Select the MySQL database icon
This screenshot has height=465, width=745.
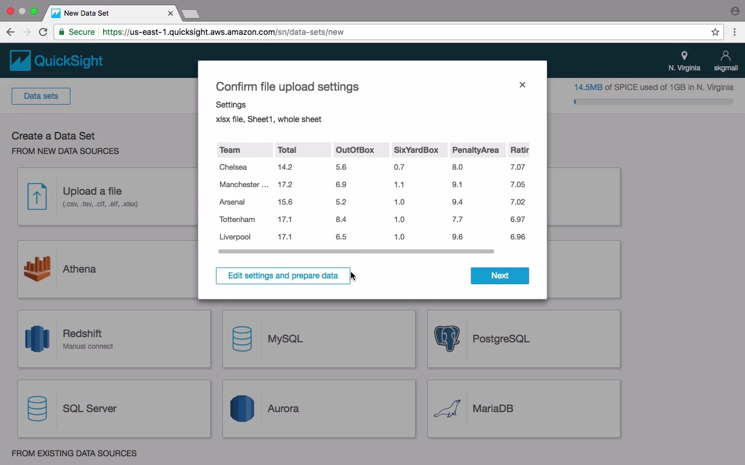coord(242,339)
